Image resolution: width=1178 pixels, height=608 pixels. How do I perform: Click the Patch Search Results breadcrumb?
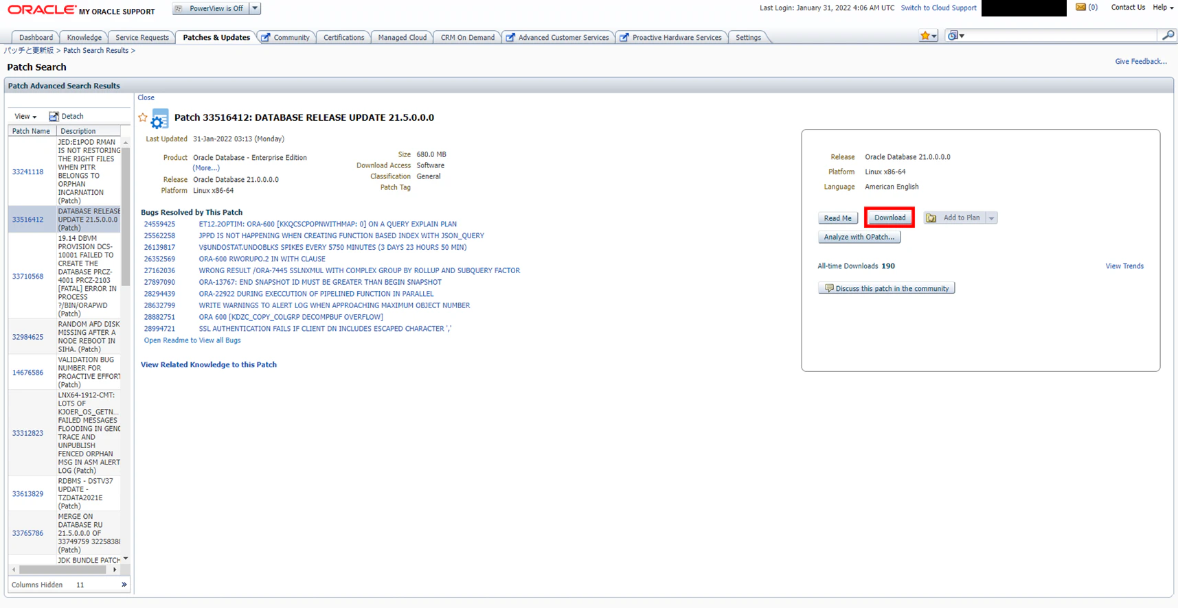[x=95, y=50]
